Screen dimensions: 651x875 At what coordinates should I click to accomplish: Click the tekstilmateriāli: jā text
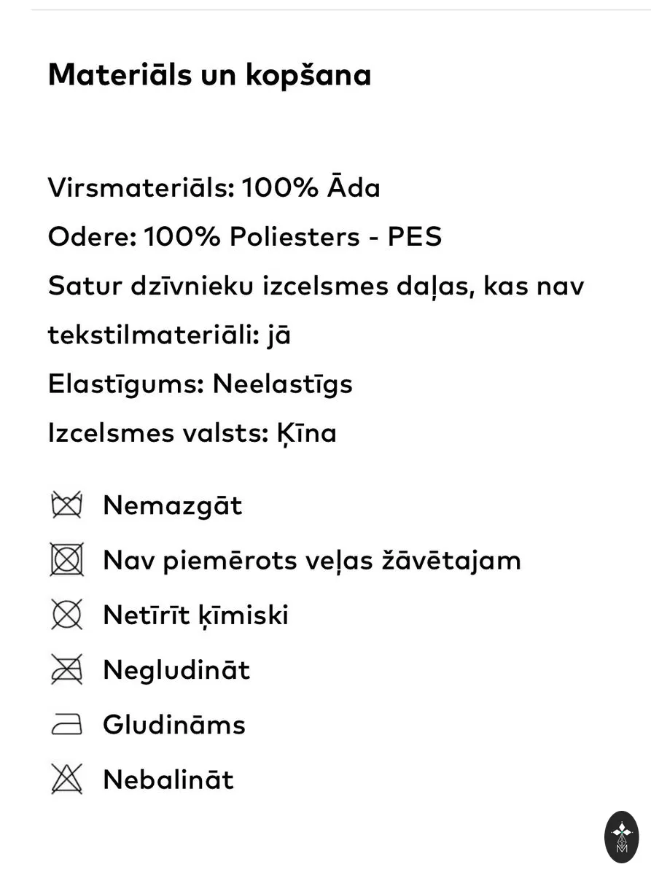[x=170, y=335]
